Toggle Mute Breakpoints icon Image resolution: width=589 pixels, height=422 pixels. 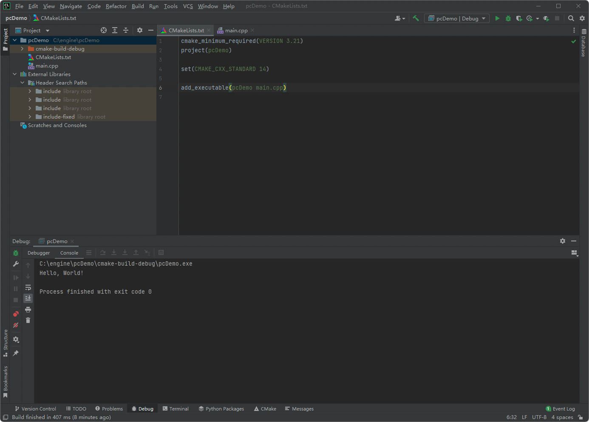point(16,325)
